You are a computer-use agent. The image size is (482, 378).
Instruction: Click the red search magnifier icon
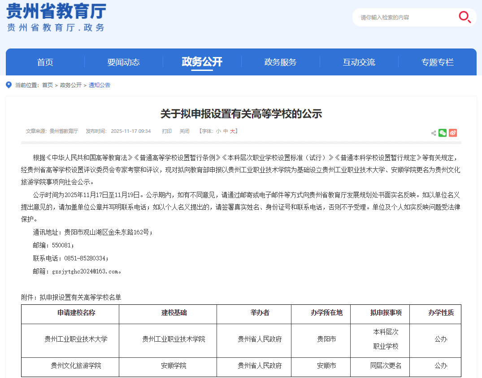465,17
